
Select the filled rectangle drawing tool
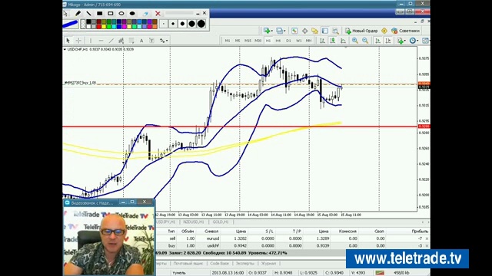(99, 14)
